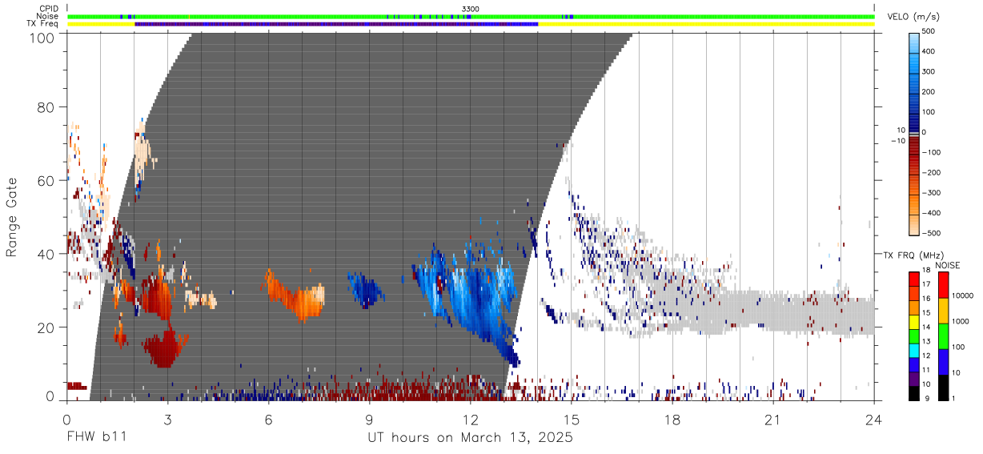
Task: Click the 'FHW b11' radar beam label
Action: (96, 437)
